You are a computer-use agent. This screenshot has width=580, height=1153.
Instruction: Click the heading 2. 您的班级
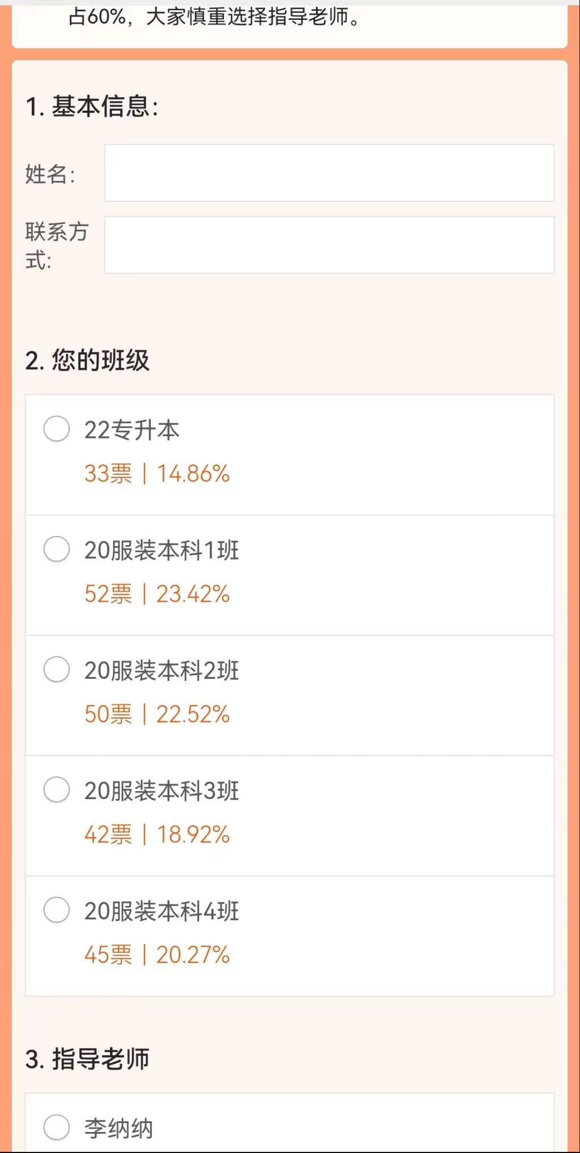coord(87,360)
